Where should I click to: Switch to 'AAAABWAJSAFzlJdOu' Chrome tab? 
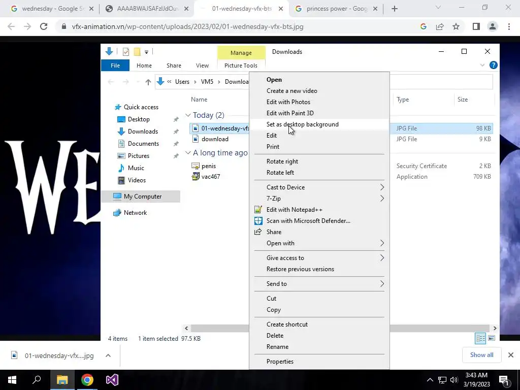pyautogui.click(x=147, y=9)
